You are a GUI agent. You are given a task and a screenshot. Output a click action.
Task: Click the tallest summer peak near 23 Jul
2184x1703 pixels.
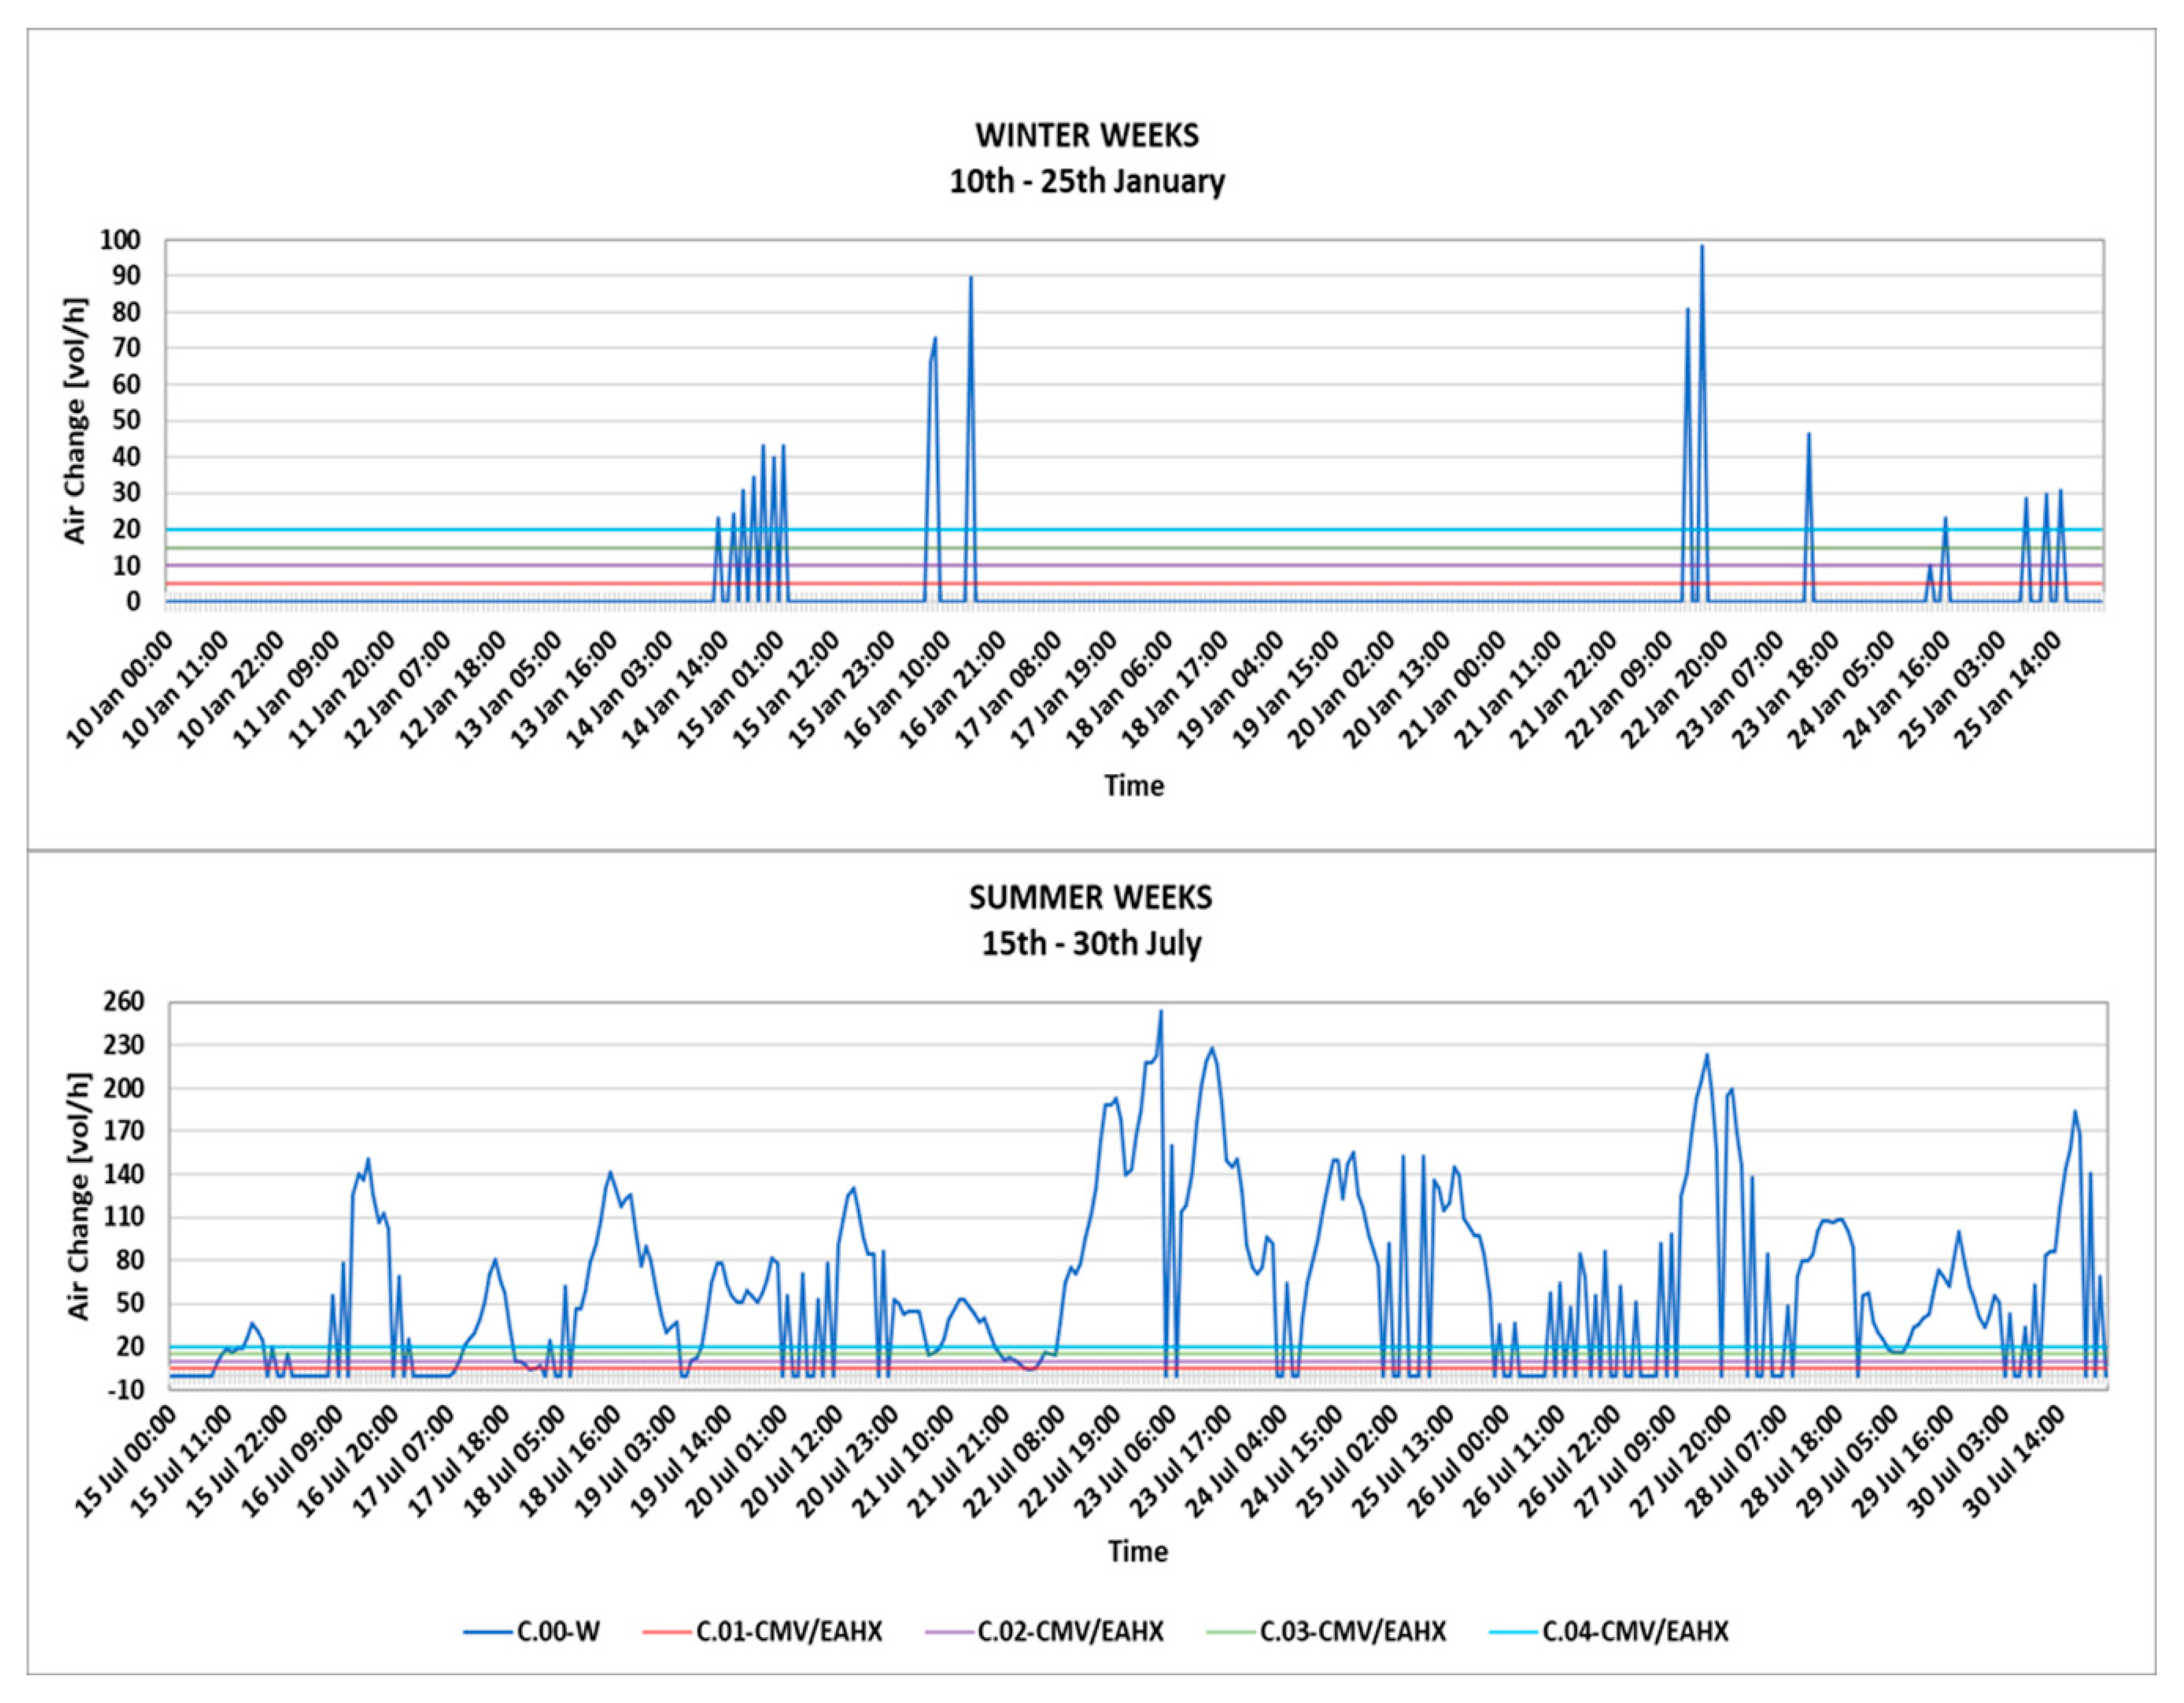(x=1161, y=1012)
